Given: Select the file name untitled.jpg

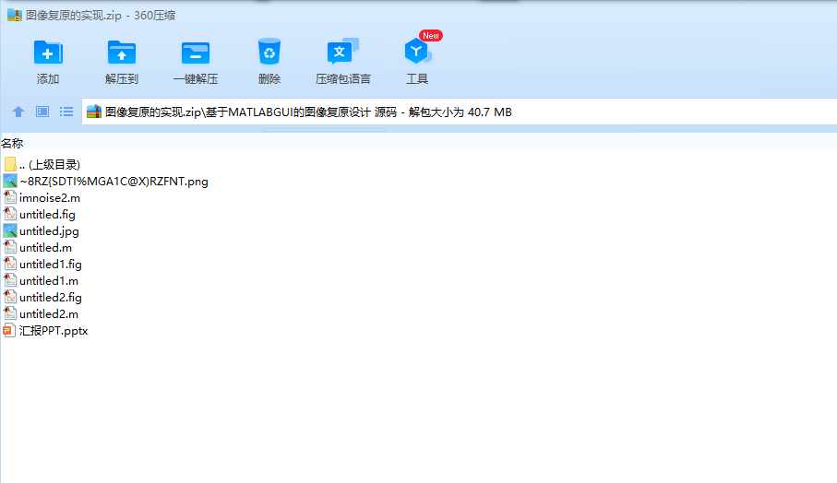Looking at the screenshot, I should point(49,230).
